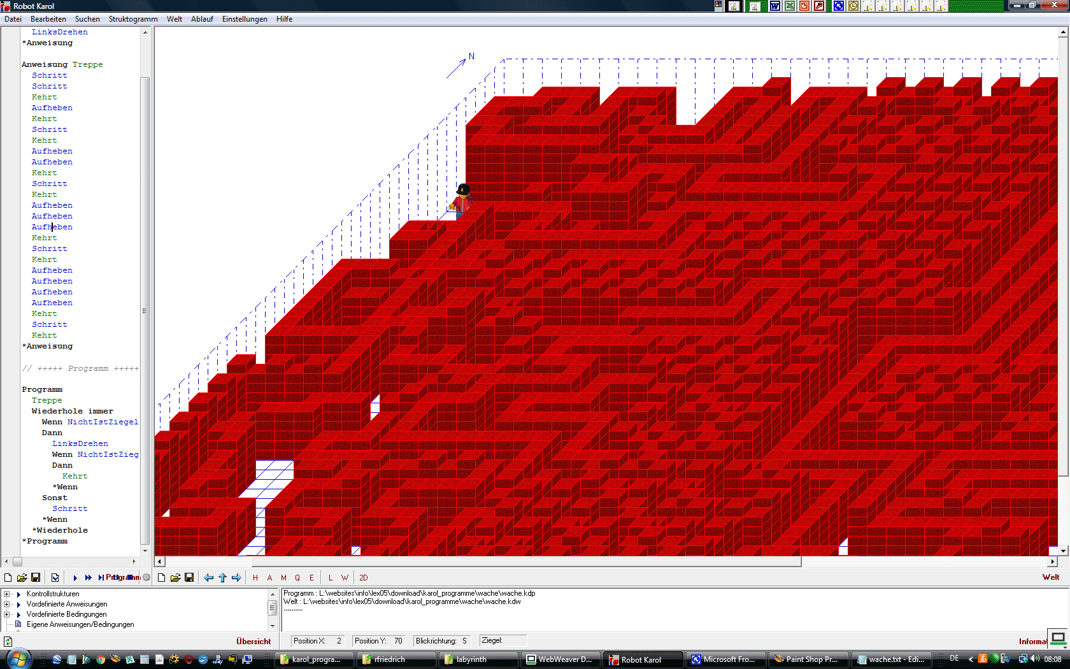This screenshot has height=669, width=1070.
Task: Click the blue turn-left arrow icon
Action: [x=209, y=577]
